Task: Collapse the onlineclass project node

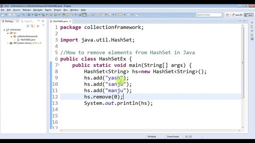Action: tap(4, 30)
